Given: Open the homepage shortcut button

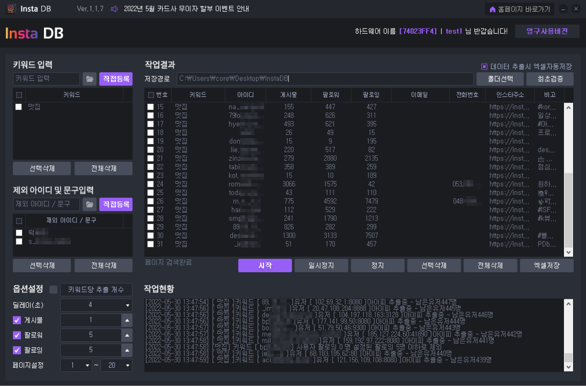Looking at the screenshot, I should click(x=519, y=9).
